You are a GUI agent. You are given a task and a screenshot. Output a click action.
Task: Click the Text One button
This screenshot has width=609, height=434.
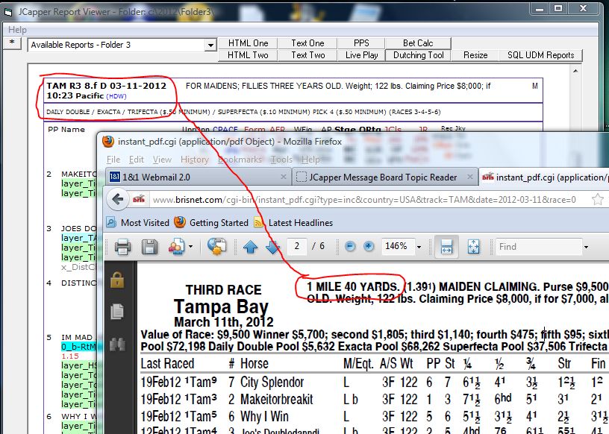point(308,43)
